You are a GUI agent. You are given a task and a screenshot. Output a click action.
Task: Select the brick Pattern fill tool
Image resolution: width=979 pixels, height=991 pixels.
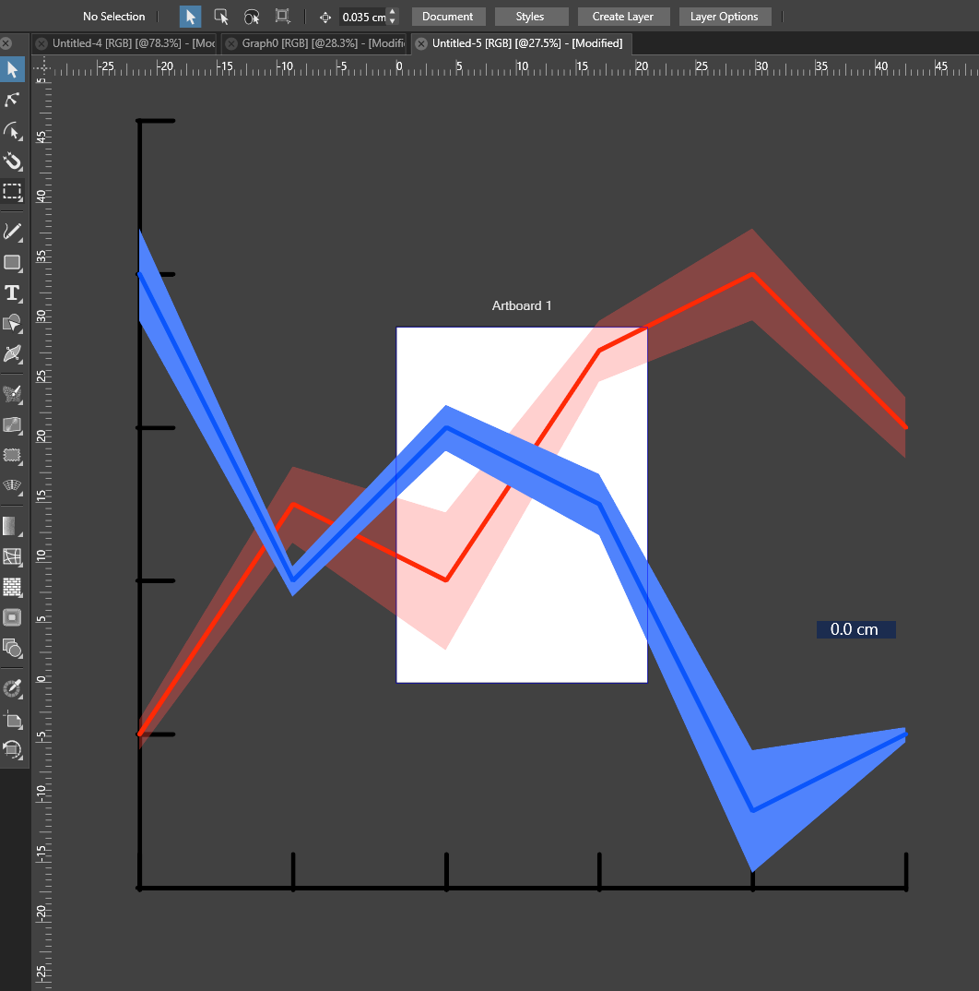click(x=12, y=587)
